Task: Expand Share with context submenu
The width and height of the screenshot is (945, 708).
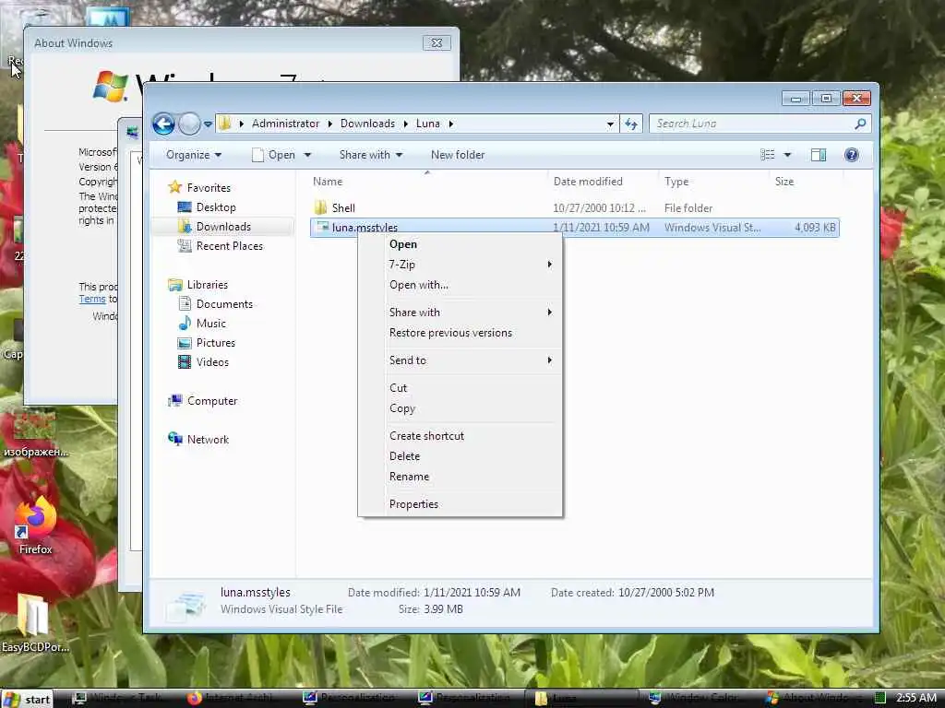Action: click(461, 313)
